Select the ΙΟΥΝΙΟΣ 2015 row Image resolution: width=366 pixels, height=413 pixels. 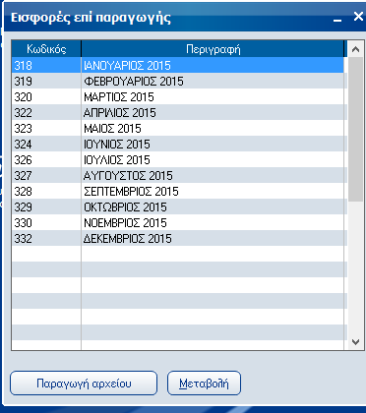[179, 145]
